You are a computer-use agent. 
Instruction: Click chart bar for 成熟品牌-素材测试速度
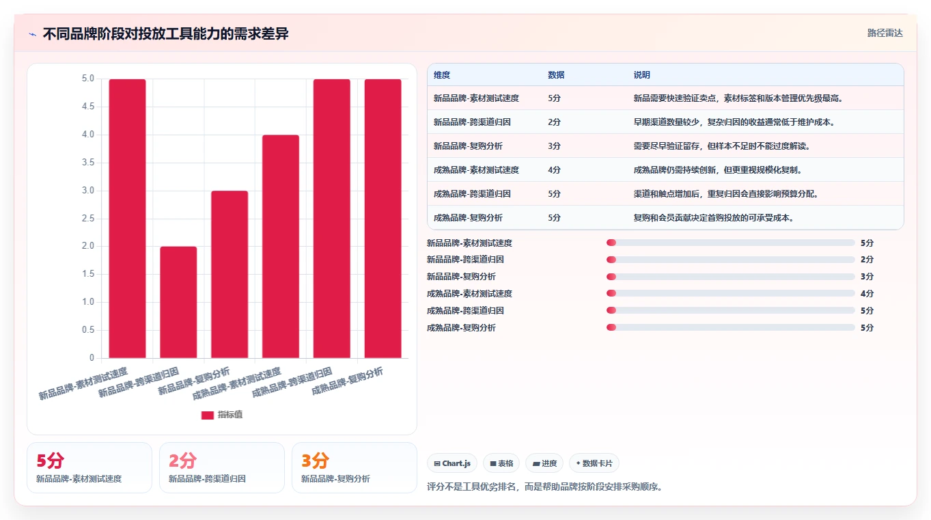click(281, 247)
